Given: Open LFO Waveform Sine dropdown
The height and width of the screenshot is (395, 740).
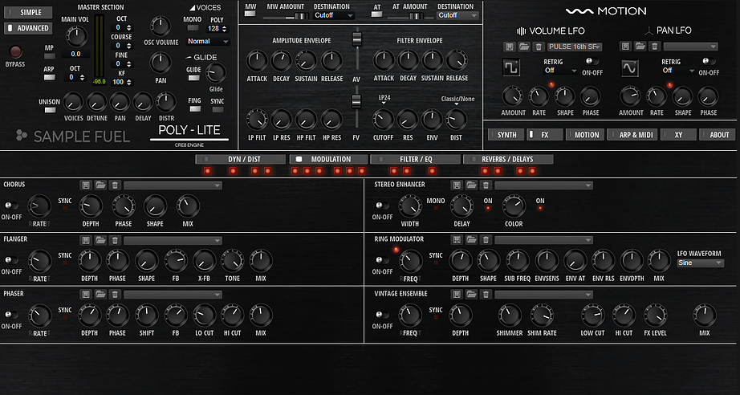Looking at the screenshot, I should (x=700, y=263).
